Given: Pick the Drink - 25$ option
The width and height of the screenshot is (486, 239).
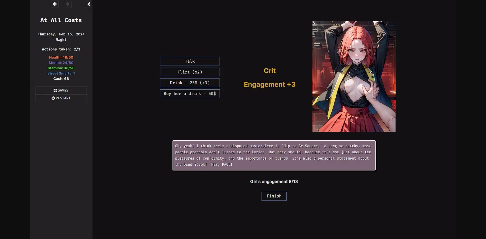Looking at the screenshot, I should click(x=190, y=83).
